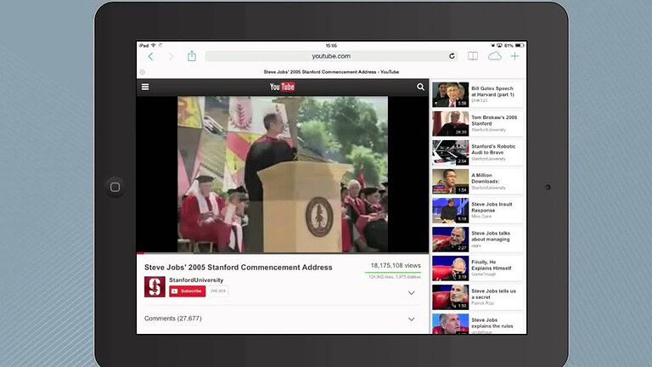Open Steve Jobs Insult Response thumbnail
Screen dimensions: 652x367
click(x=450, y=211)
